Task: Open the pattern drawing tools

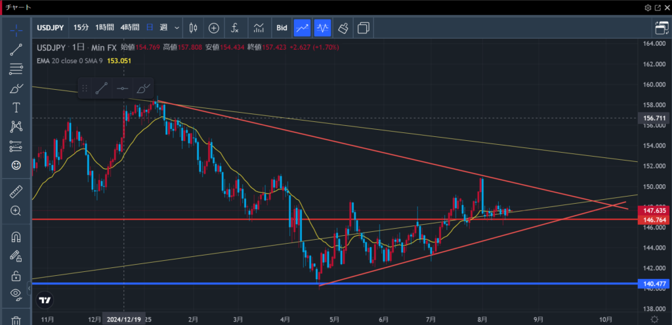Action: click(x=16, y=126)
